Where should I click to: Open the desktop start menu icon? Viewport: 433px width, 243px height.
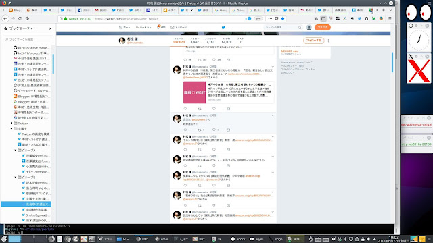(4, 239)
